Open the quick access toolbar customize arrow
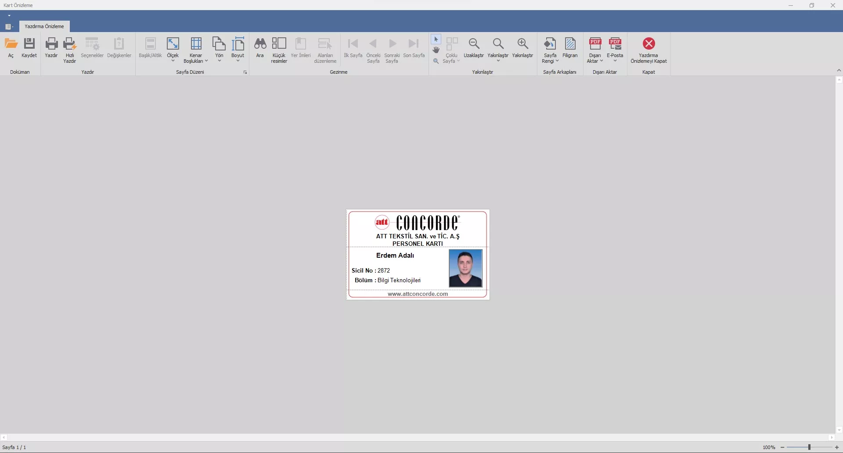The height and width of the screenshot is (453, 843). click(x=9, y=16)
